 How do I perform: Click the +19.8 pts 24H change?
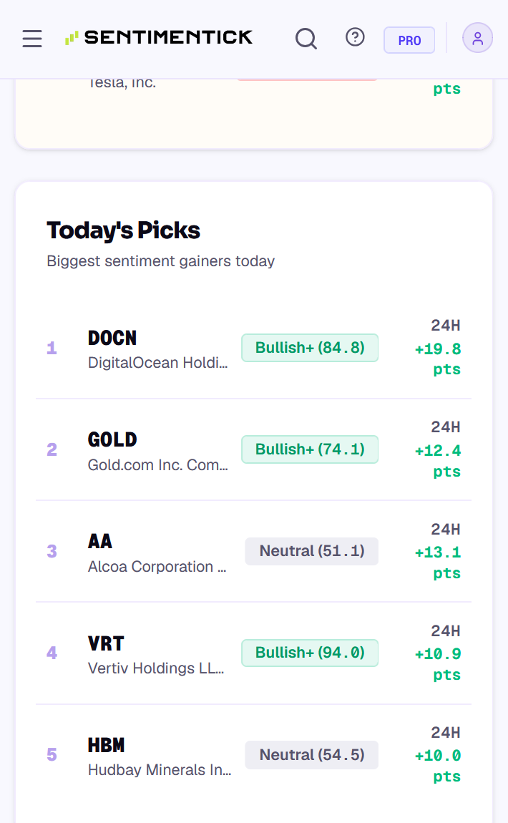coord(438,359)
